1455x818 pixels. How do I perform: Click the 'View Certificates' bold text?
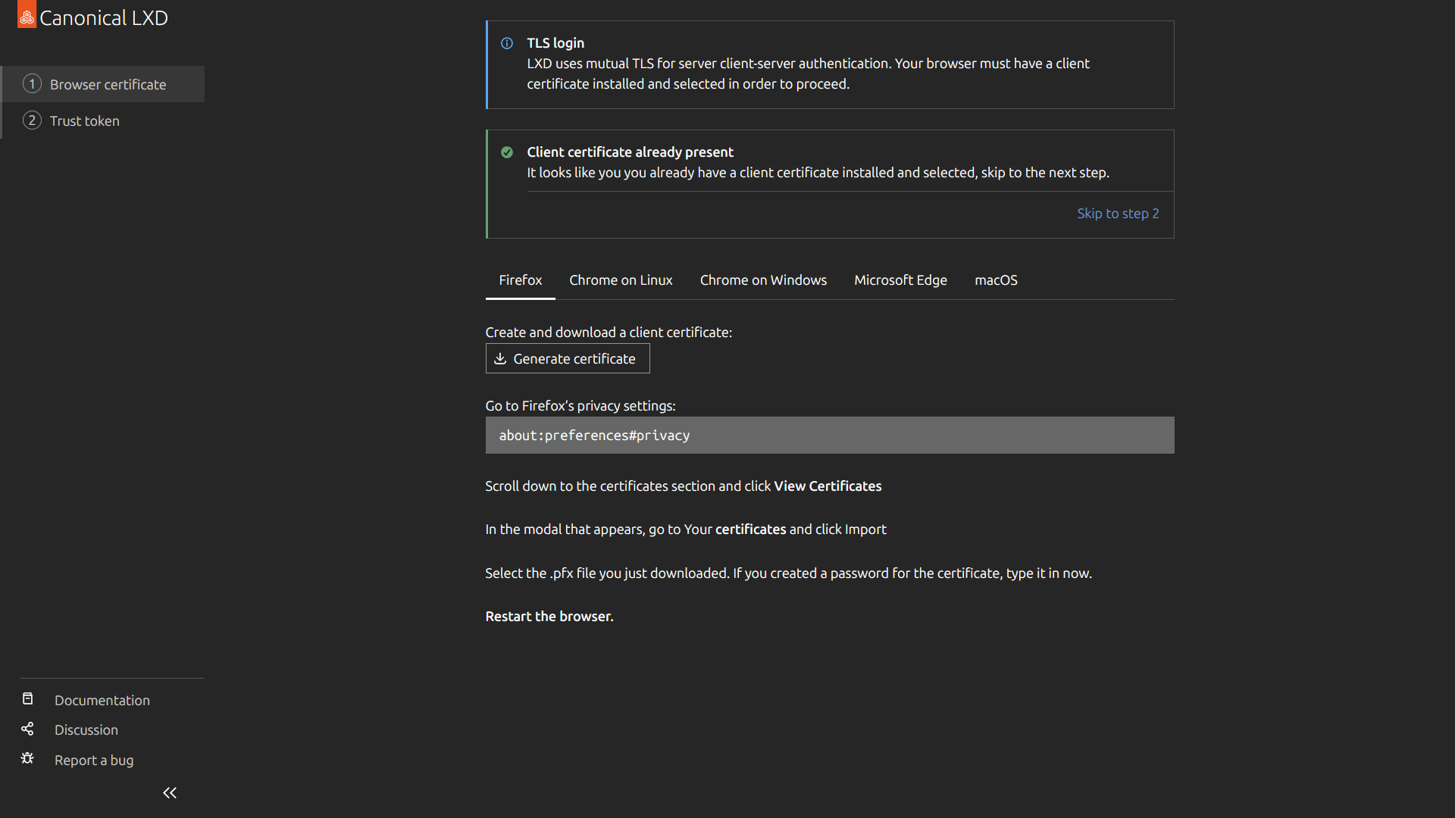tap(828, 486)
